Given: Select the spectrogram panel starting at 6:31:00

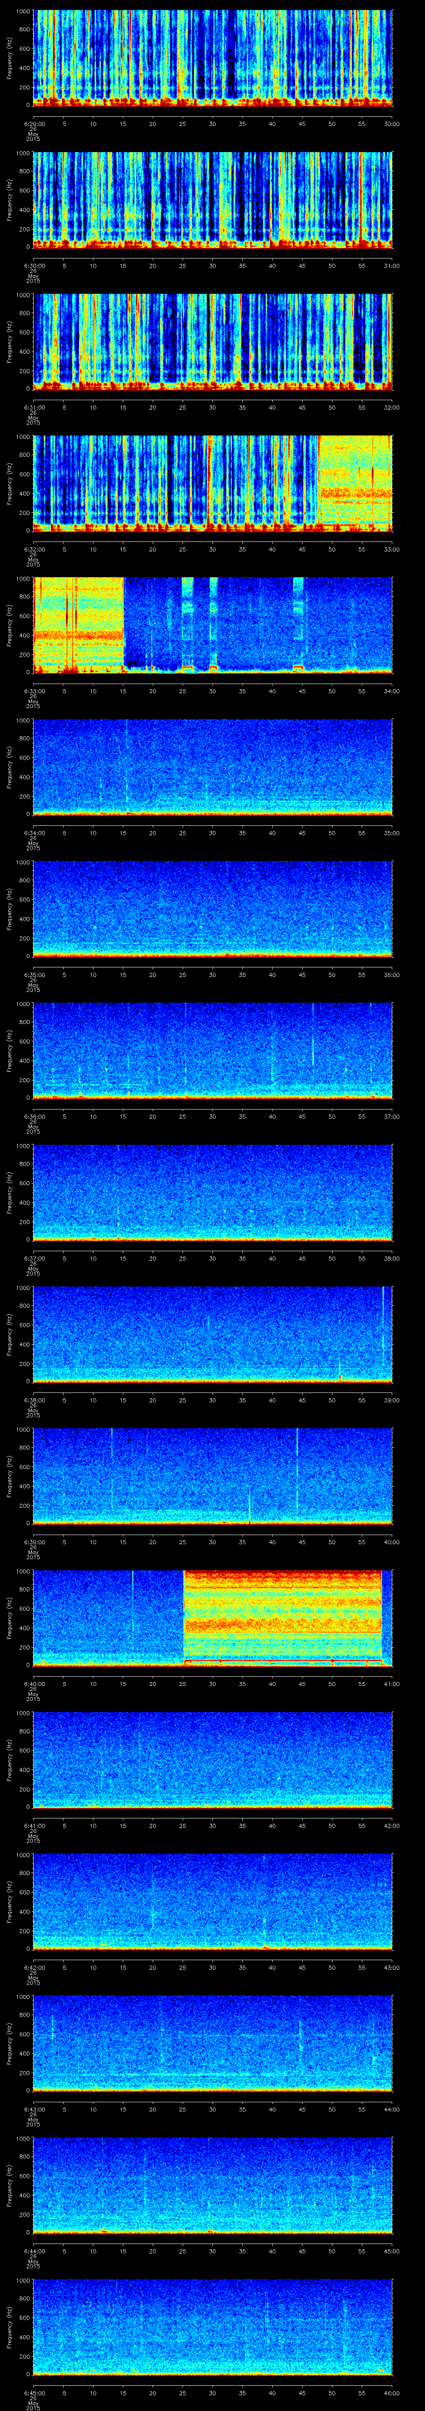Looking at the screenshot, I should tap(212, 342).
